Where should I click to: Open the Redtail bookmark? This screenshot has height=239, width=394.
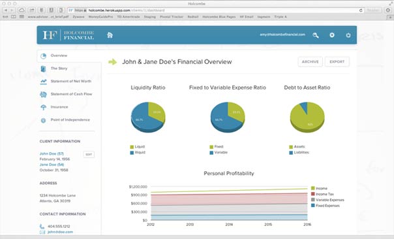click(x=193, y=17)
